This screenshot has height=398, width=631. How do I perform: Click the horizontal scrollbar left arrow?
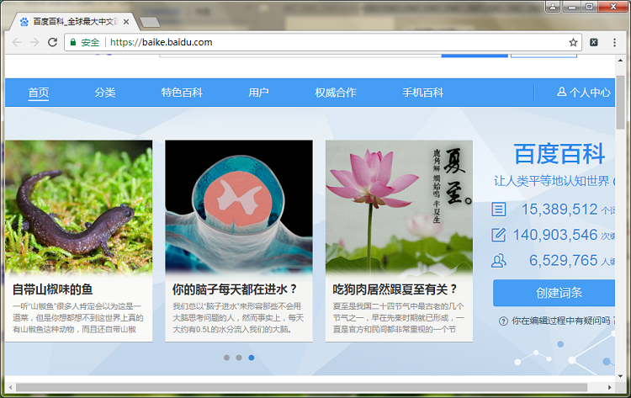tap(10, 388)
